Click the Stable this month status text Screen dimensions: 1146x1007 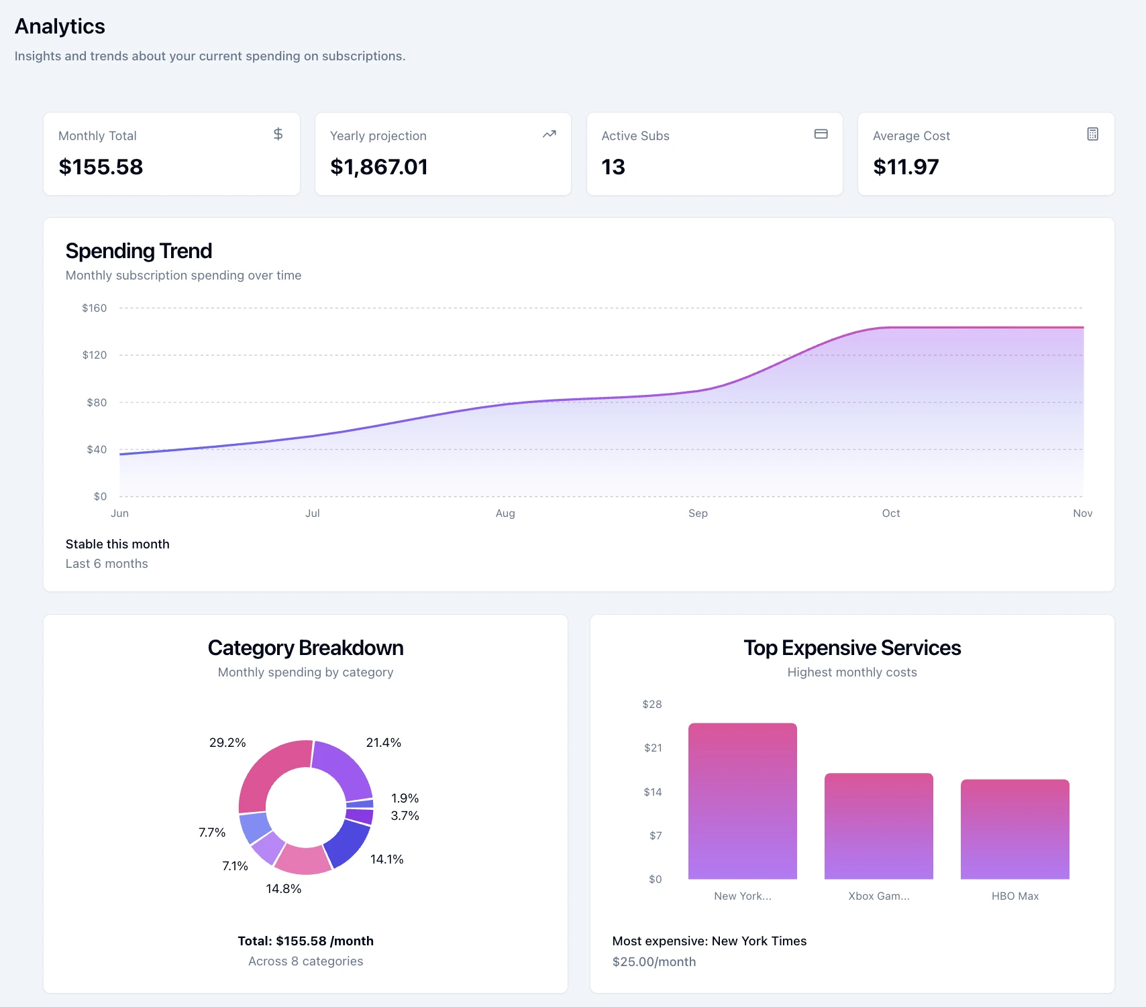tap(117, 544)
